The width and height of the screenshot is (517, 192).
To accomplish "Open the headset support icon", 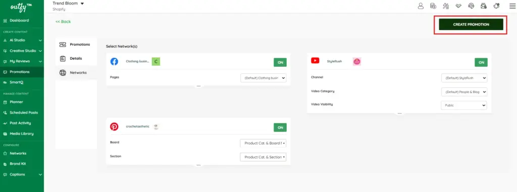I will (x=471, y=6).
